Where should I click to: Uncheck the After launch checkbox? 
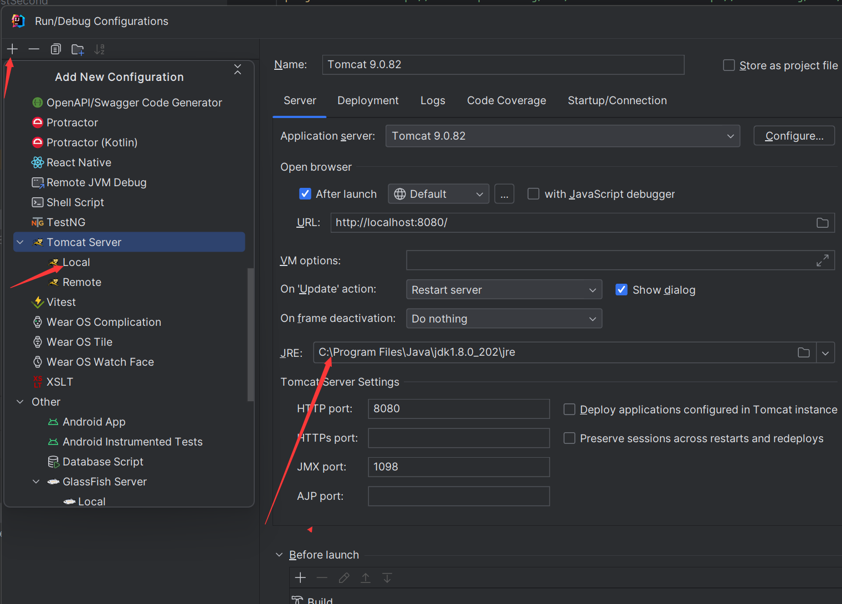coord(305,194)
